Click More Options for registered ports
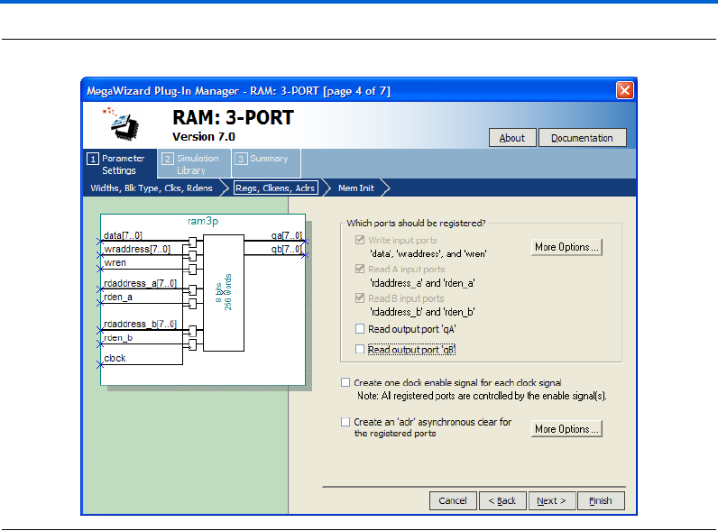The image size is (718, 531). (x=566, y=247)
